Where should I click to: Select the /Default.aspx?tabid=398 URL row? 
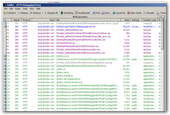[x=76, y=27]
